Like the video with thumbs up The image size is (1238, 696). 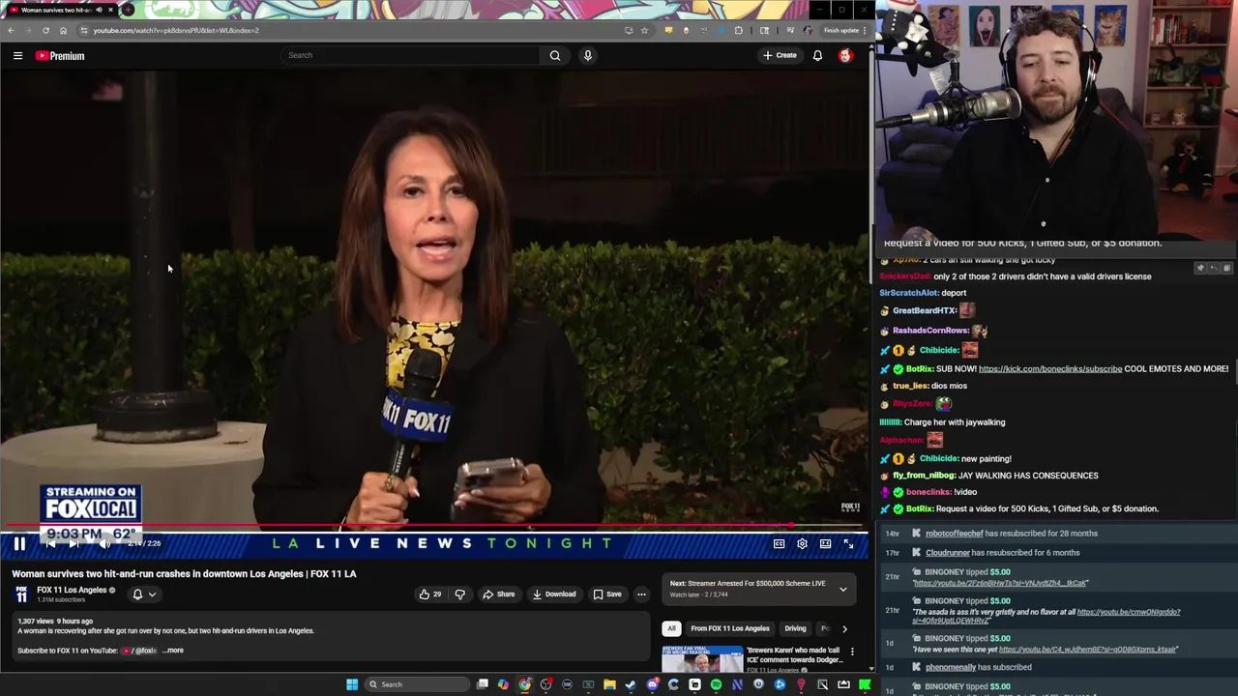(429, 594)
